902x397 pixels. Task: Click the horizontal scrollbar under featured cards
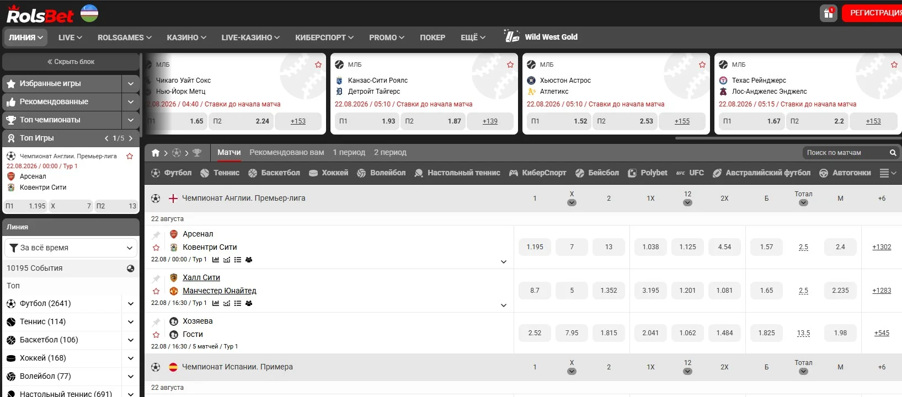point(788,138)
